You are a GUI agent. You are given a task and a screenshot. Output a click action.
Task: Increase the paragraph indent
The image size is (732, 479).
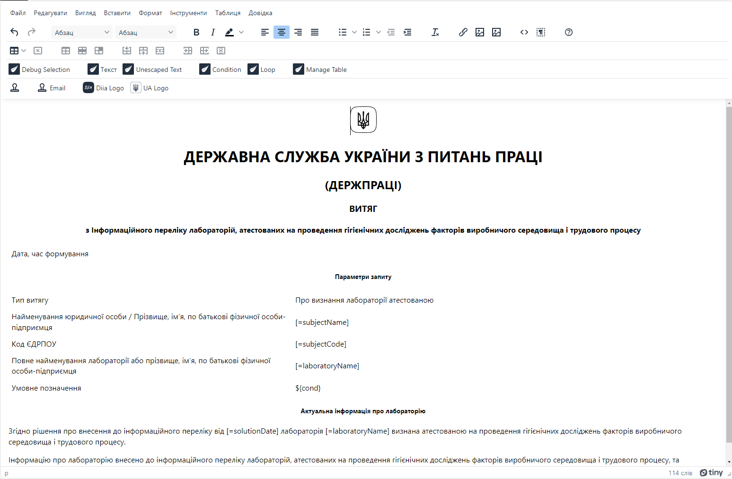(x=407, y=32)
